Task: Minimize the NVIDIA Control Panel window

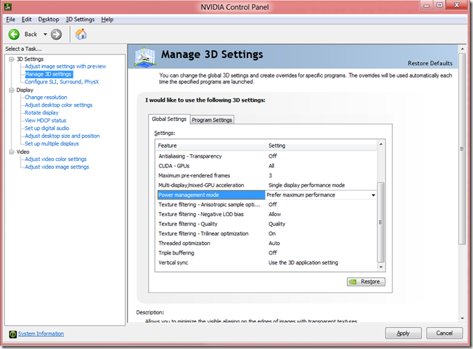Action: (x=426, y=5)
